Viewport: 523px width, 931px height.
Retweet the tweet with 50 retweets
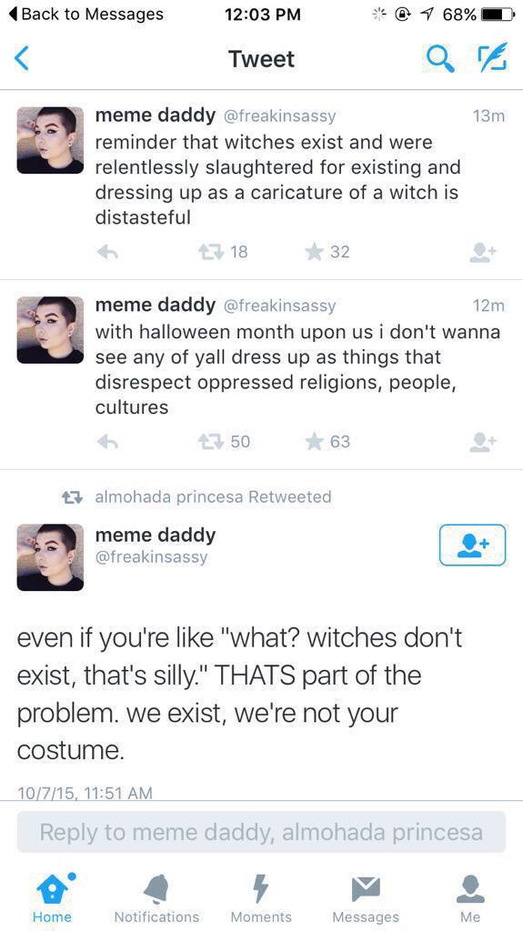point(209,441)
